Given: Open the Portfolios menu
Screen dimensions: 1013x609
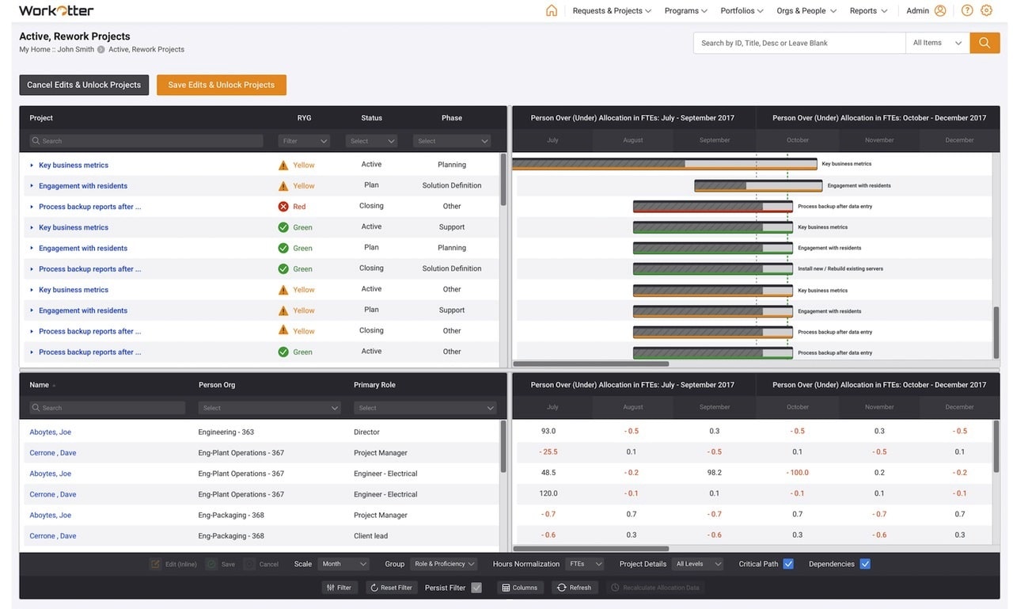Looking at the screenshot, I should click(742, 11).
